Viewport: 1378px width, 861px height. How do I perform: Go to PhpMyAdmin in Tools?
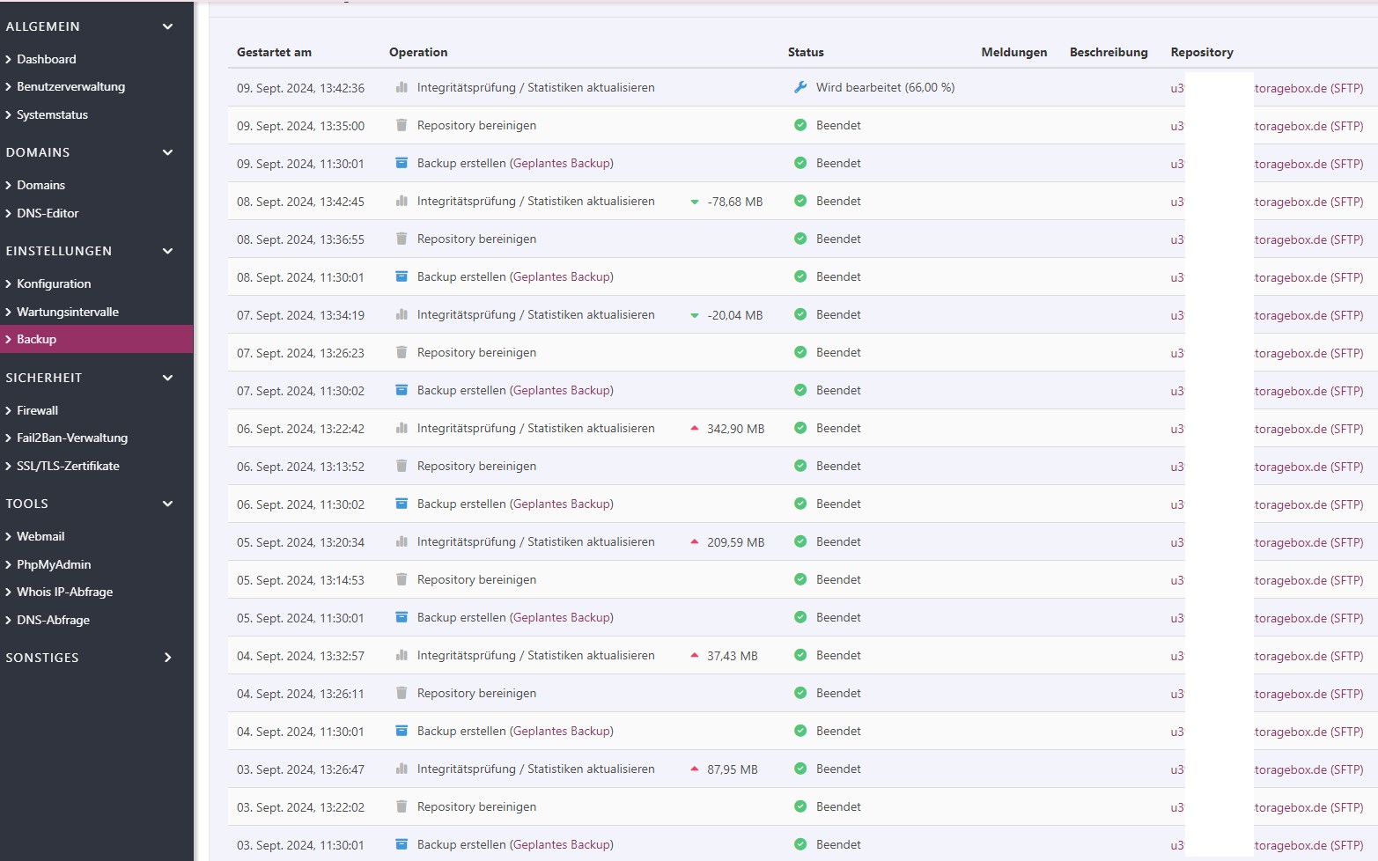point(53,564)
